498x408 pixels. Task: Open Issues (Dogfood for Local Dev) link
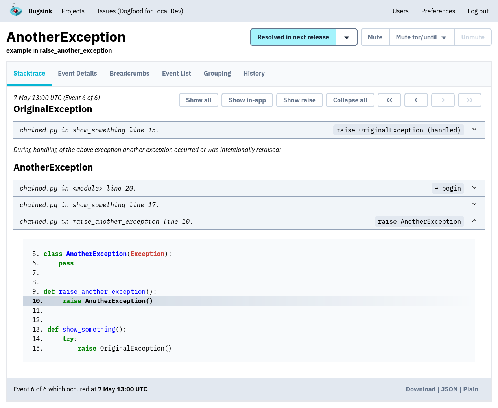pyautogui.click(x=140, y=11)
